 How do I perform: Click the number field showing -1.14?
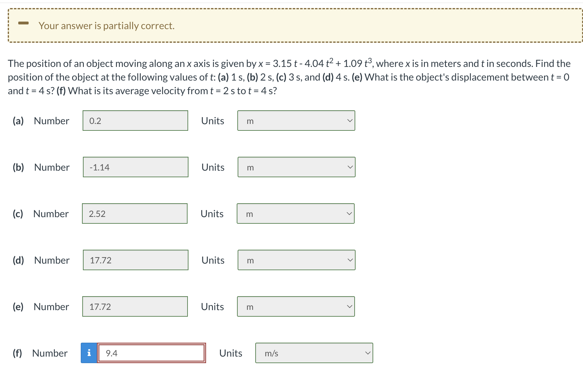point(135,167)
